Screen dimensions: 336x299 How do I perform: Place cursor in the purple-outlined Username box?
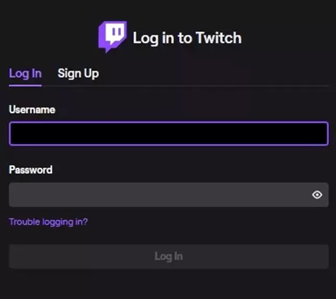[x=168, y=134]
